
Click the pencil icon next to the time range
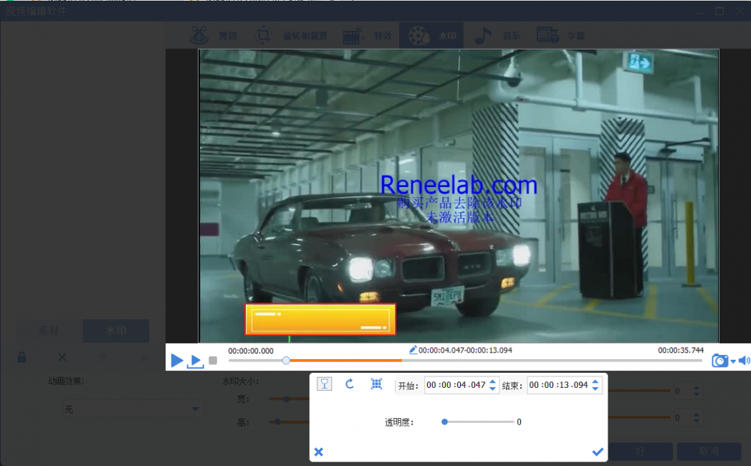[413, 350]
